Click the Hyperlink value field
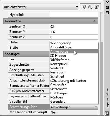This screenshot has width=110, height=116. [x=74, y=15]
